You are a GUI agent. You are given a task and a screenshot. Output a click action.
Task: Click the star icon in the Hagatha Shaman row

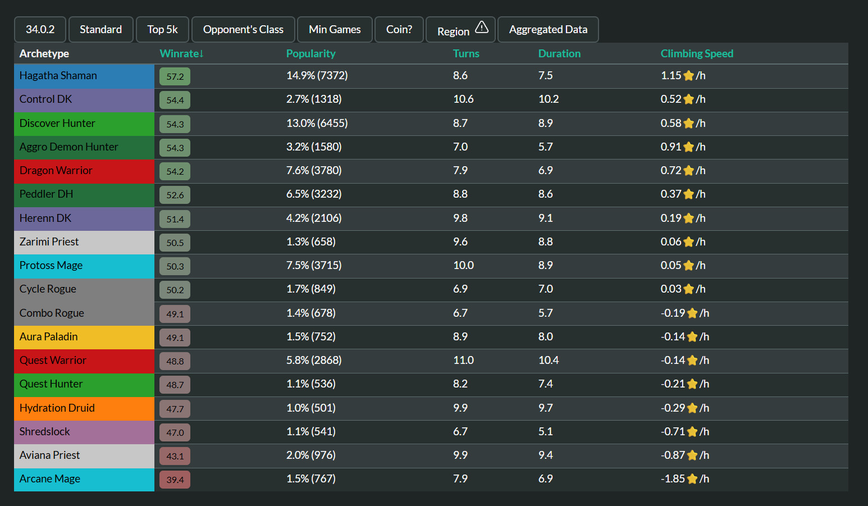pyautogui.click(x=688, y=76)
